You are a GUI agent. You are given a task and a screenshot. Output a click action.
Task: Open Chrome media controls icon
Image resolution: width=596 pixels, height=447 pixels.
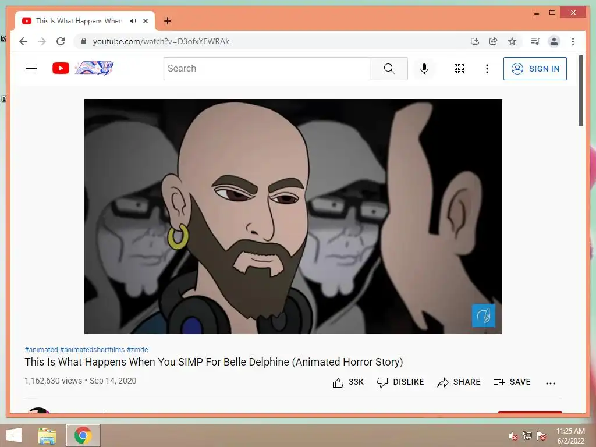point(535,41)
